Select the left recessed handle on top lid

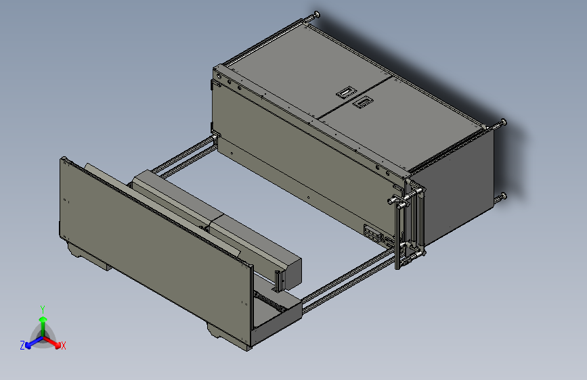click(x=345, y=92)
